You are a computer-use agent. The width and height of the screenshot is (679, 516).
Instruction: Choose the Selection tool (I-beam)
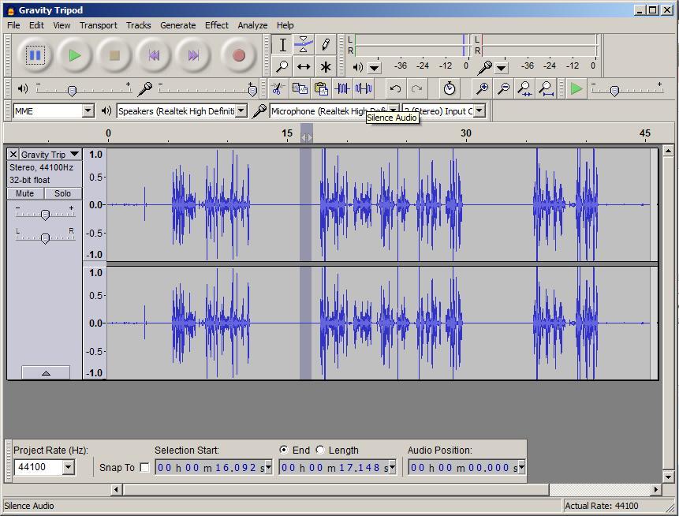[282, 45]
